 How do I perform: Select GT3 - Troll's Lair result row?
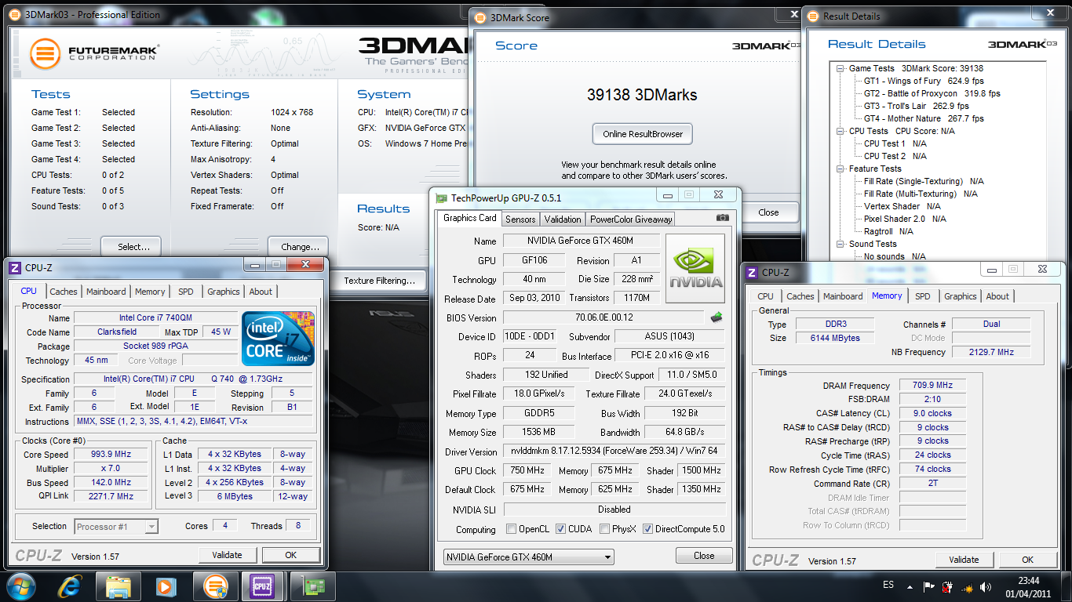click(917, 106)
